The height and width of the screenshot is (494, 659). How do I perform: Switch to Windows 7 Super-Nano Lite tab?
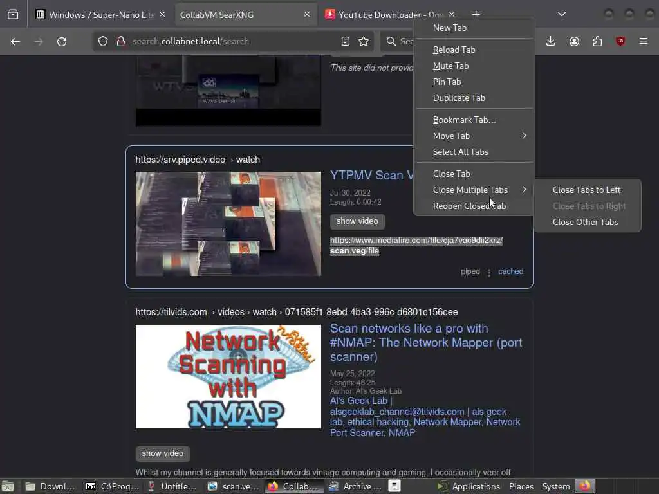(101, 15)
